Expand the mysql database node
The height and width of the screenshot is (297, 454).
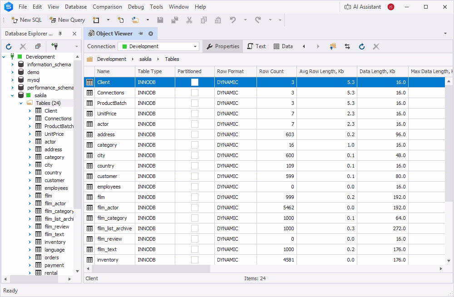click(x=12, y=79)
